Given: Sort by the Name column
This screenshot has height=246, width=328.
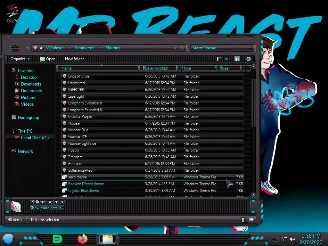Looking at the screenshot, I should coord(98,68).
